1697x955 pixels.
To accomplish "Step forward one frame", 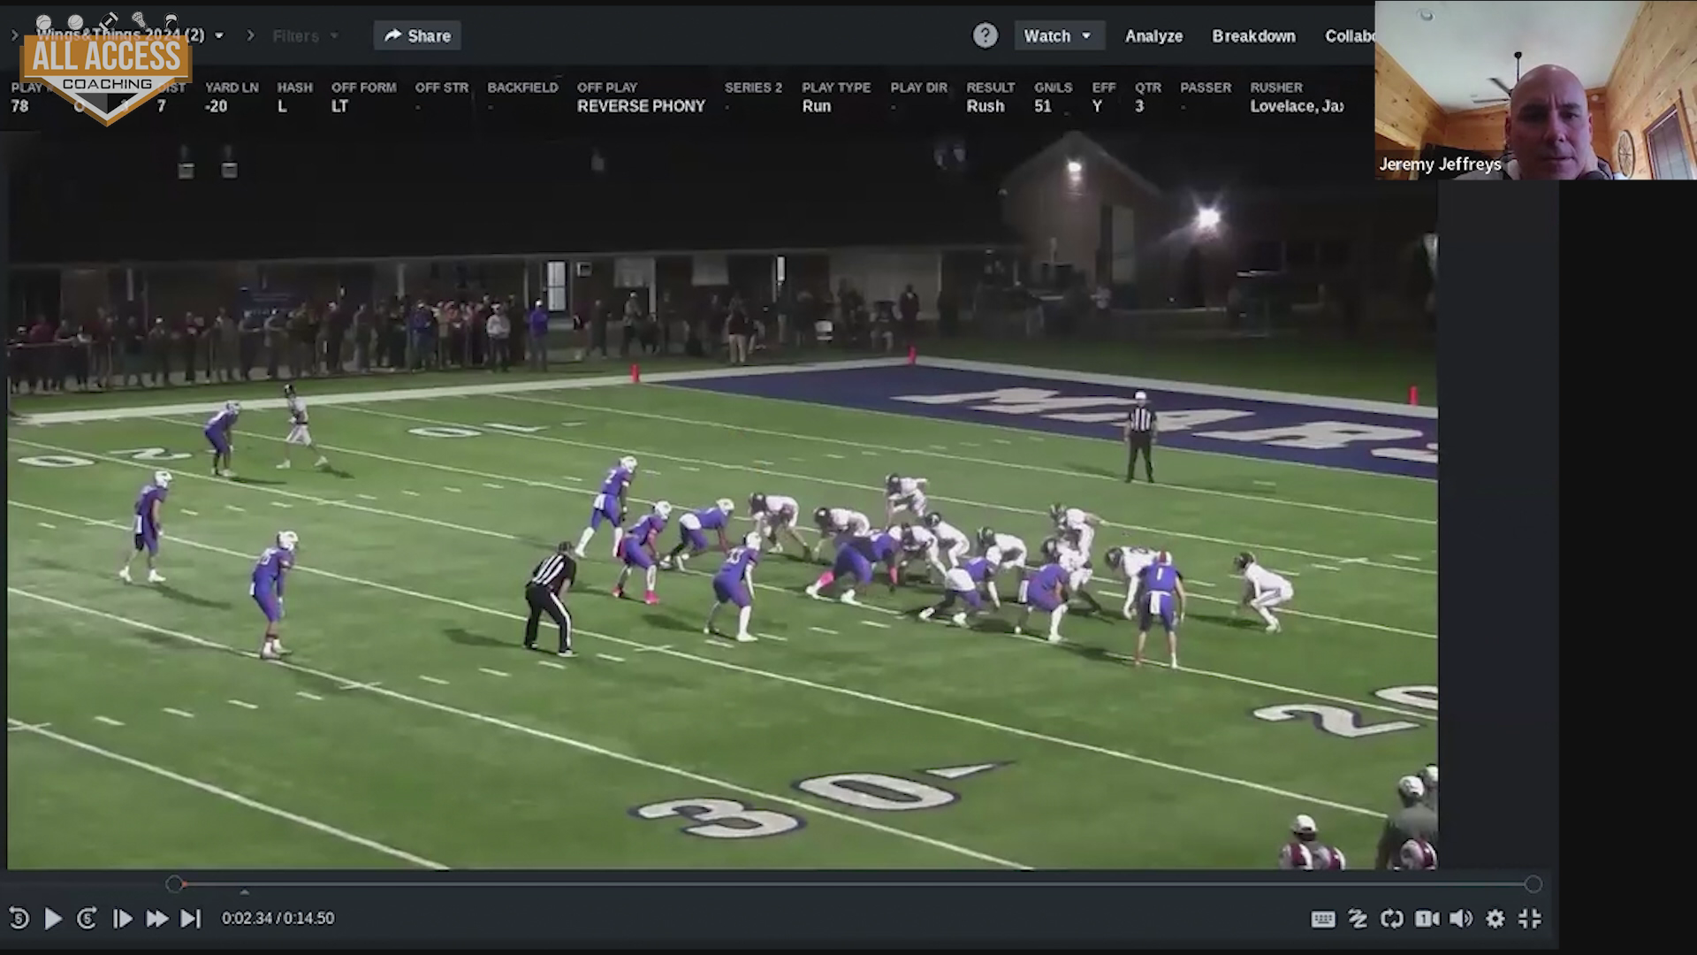I will coord(123,919).
